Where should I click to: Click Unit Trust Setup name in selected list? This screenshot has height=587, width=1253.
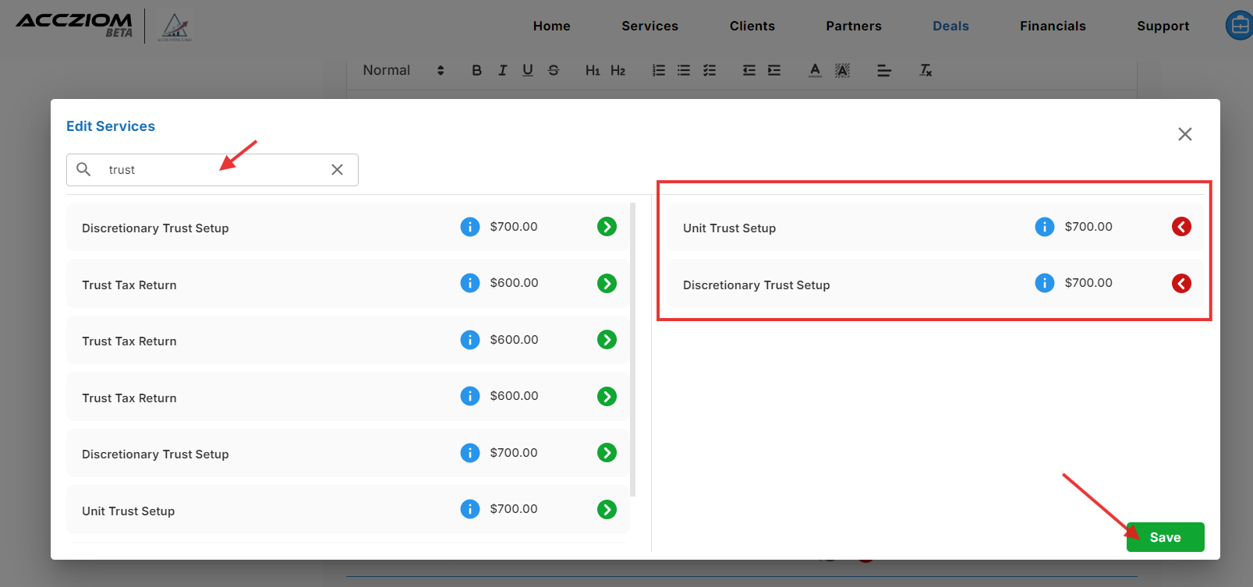click(729, 228)
